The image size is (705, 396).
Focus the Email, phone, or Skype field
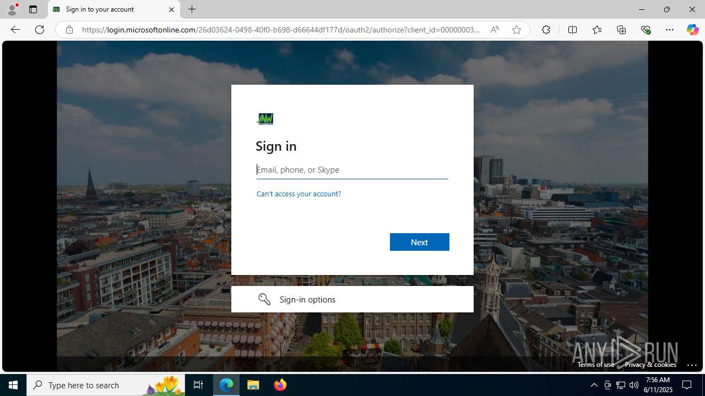[x=352, y=170]
